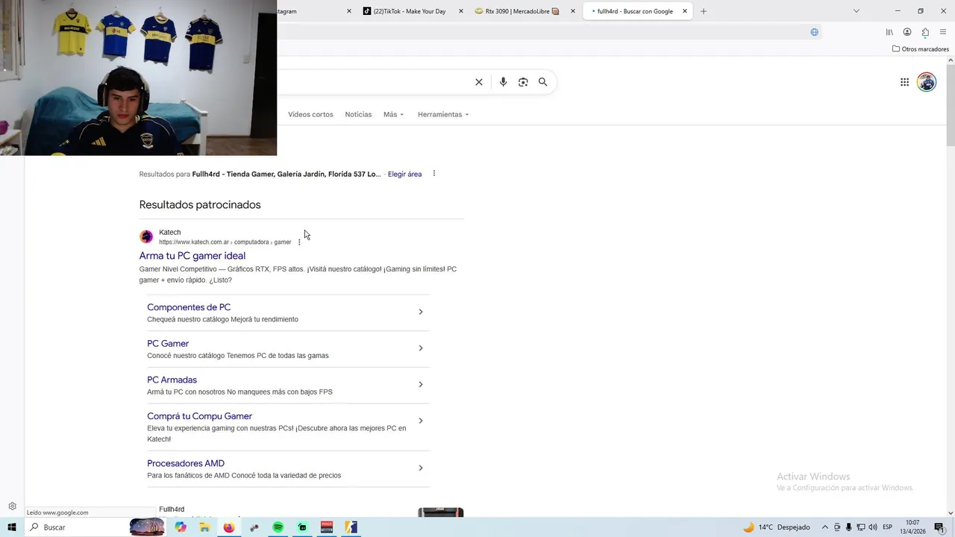
Task: Open the quick settings gear icon
Action: click(12, 506)
